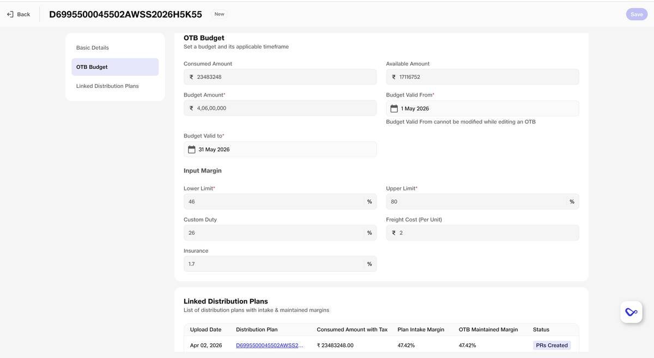Click the Distribution Plan column header

pos(257,330)
